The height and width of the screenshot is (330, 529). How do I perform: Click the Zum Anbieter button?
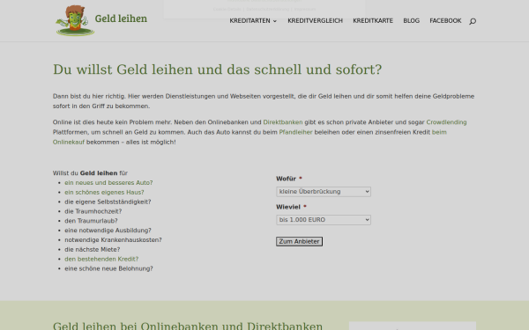point(299,241)
